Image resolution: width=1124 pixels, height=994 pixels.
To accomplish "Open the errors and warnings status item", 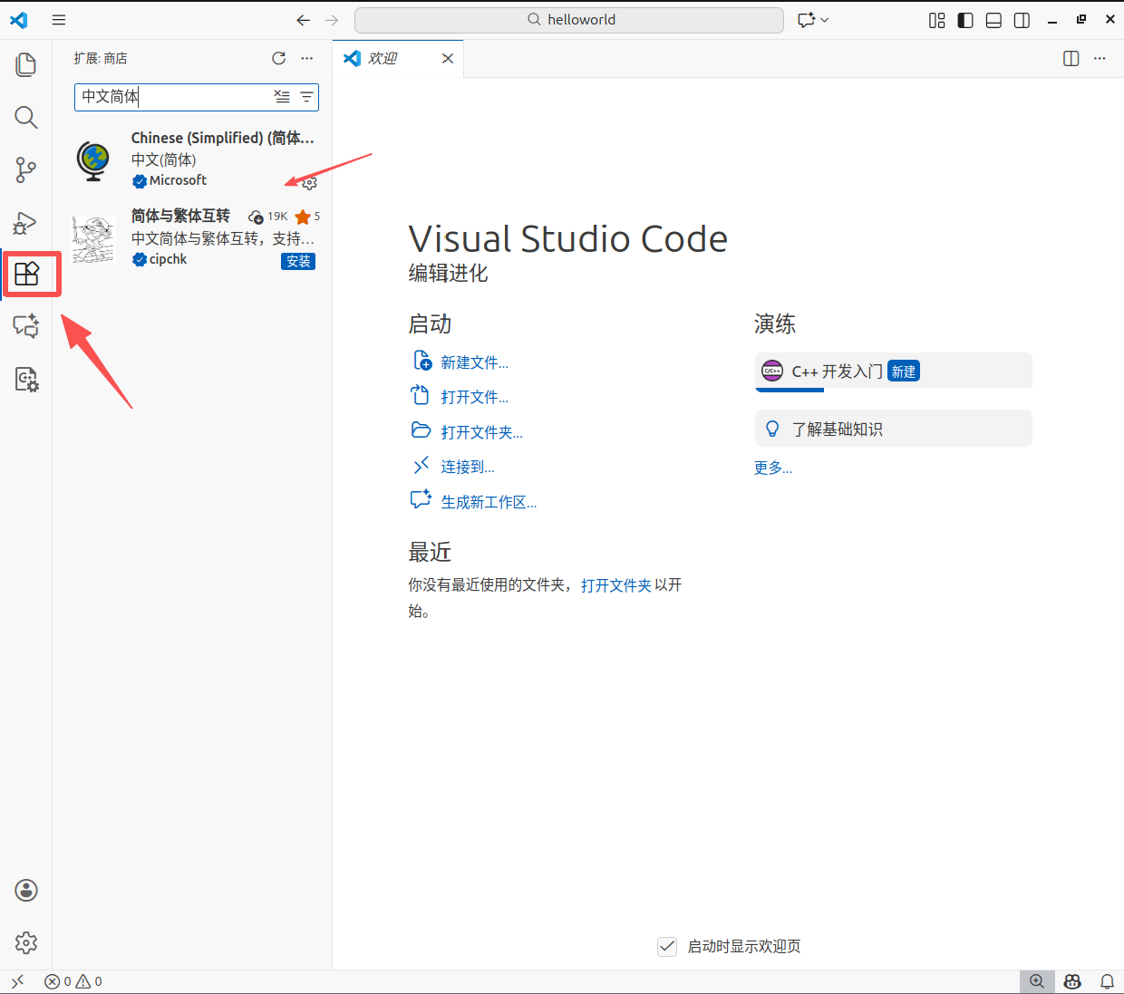I will [73, 981].
